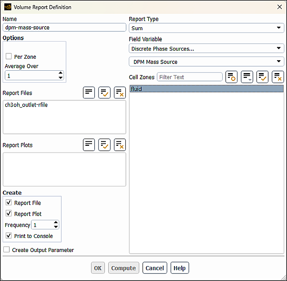Select all shown Cell Zones
This screenshot has width=287, height=281.
(x=262, y=77)
